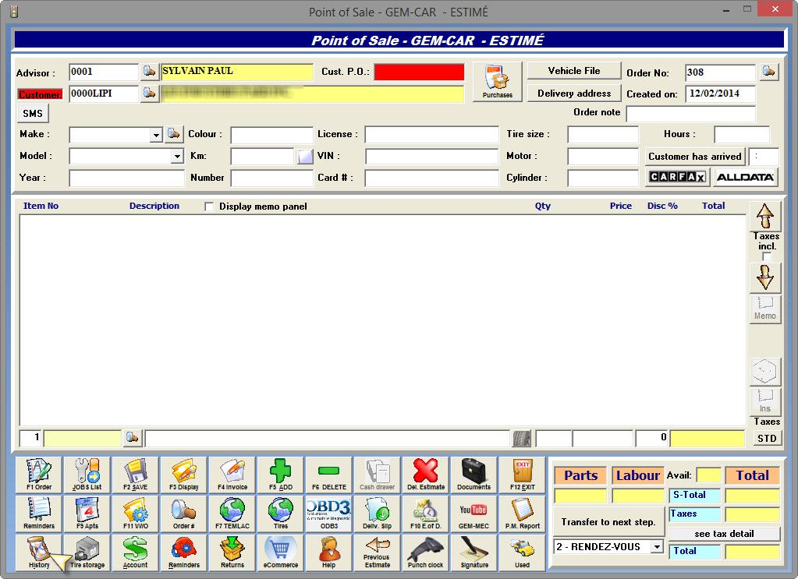Open ALLDATA
Viewport: 798px width, 579px height.
pyautogui.click(x=745, y=177)
